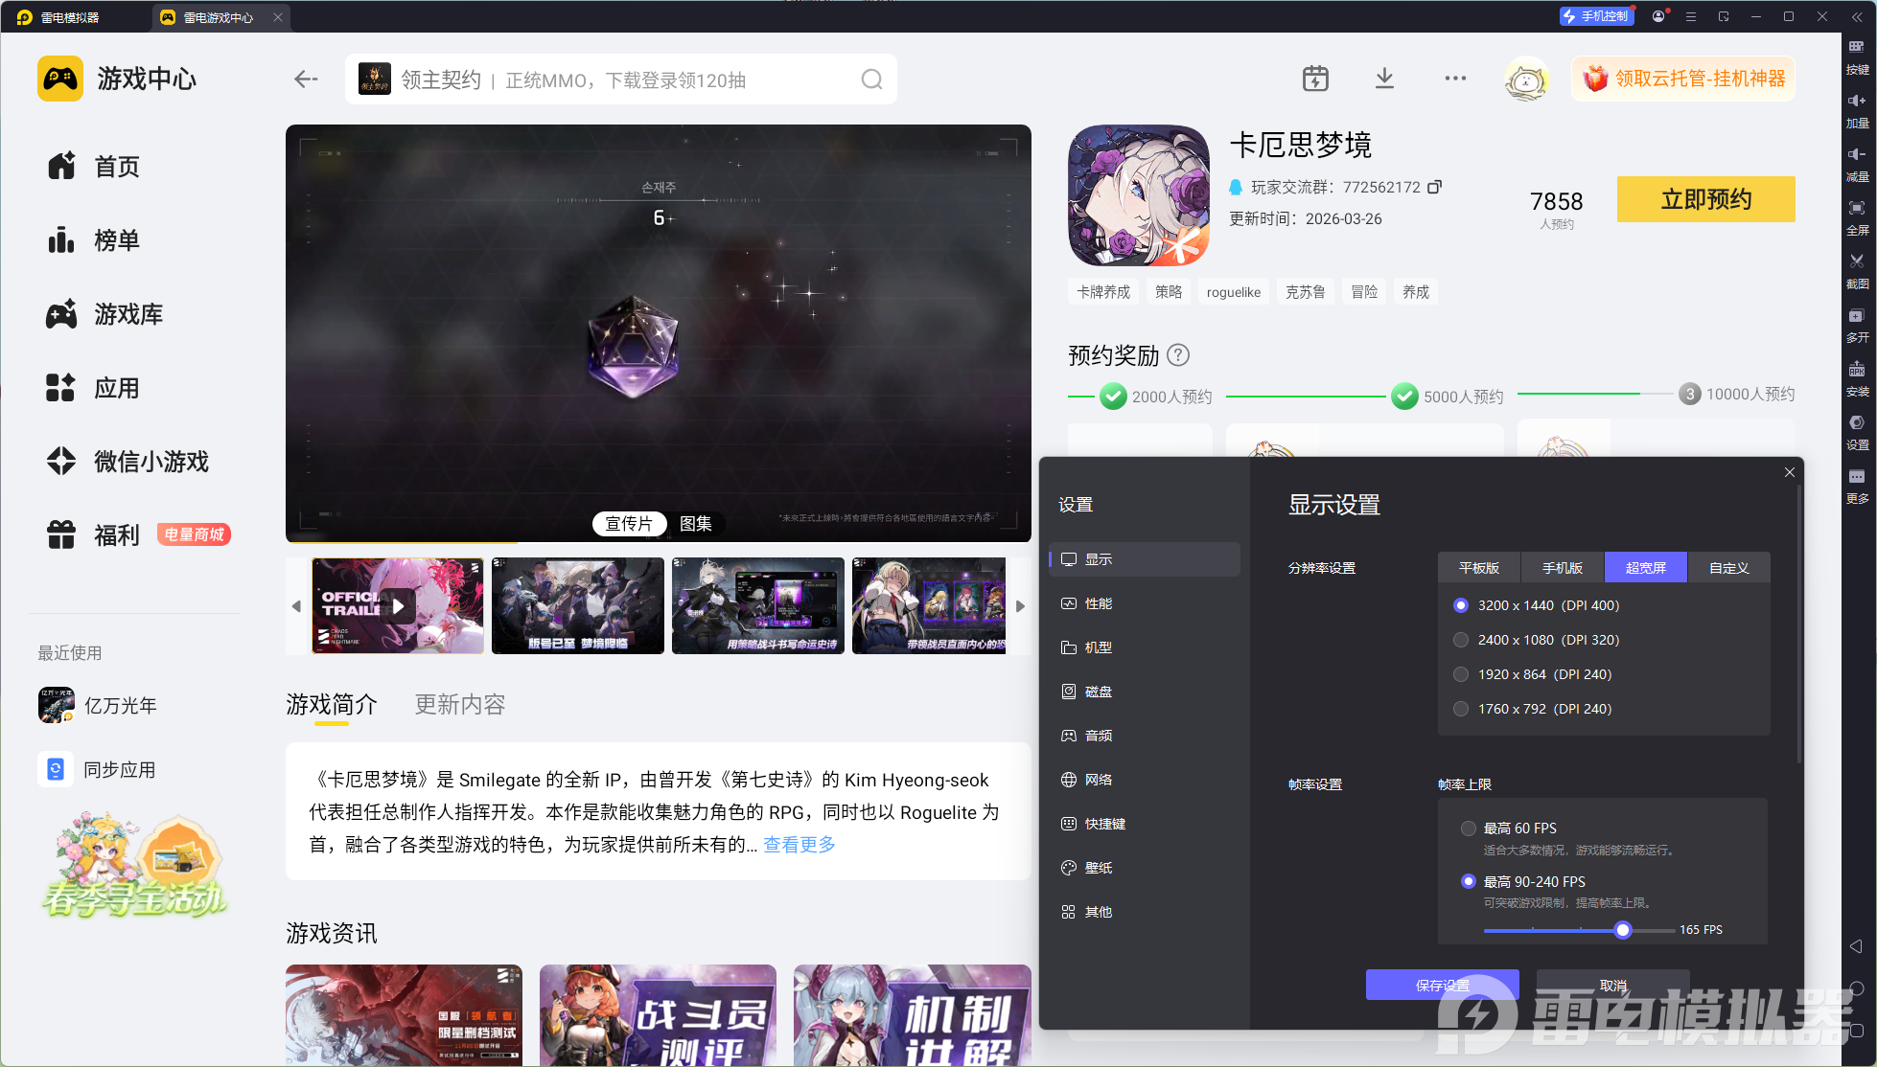Click the 查看更多 link in description

click(x=799, y=845)
